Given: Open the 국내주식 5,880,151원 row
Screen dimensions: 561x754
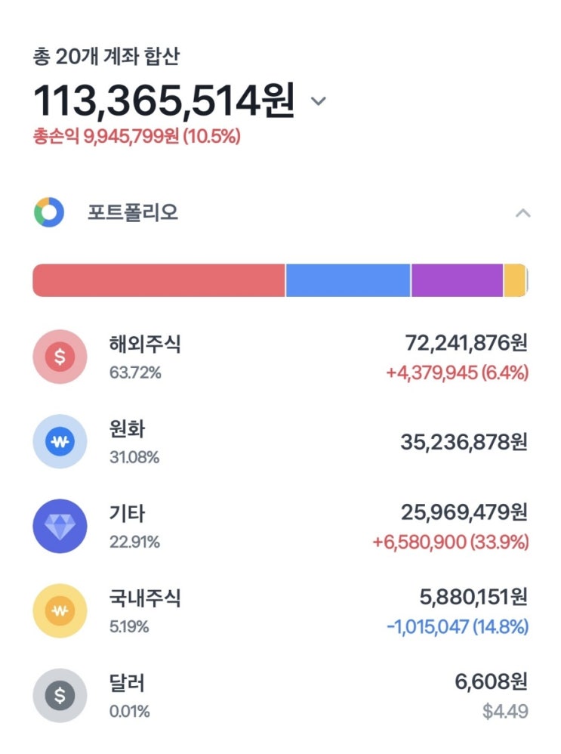Looking at the screenshot, I should (x=280, y=610).
